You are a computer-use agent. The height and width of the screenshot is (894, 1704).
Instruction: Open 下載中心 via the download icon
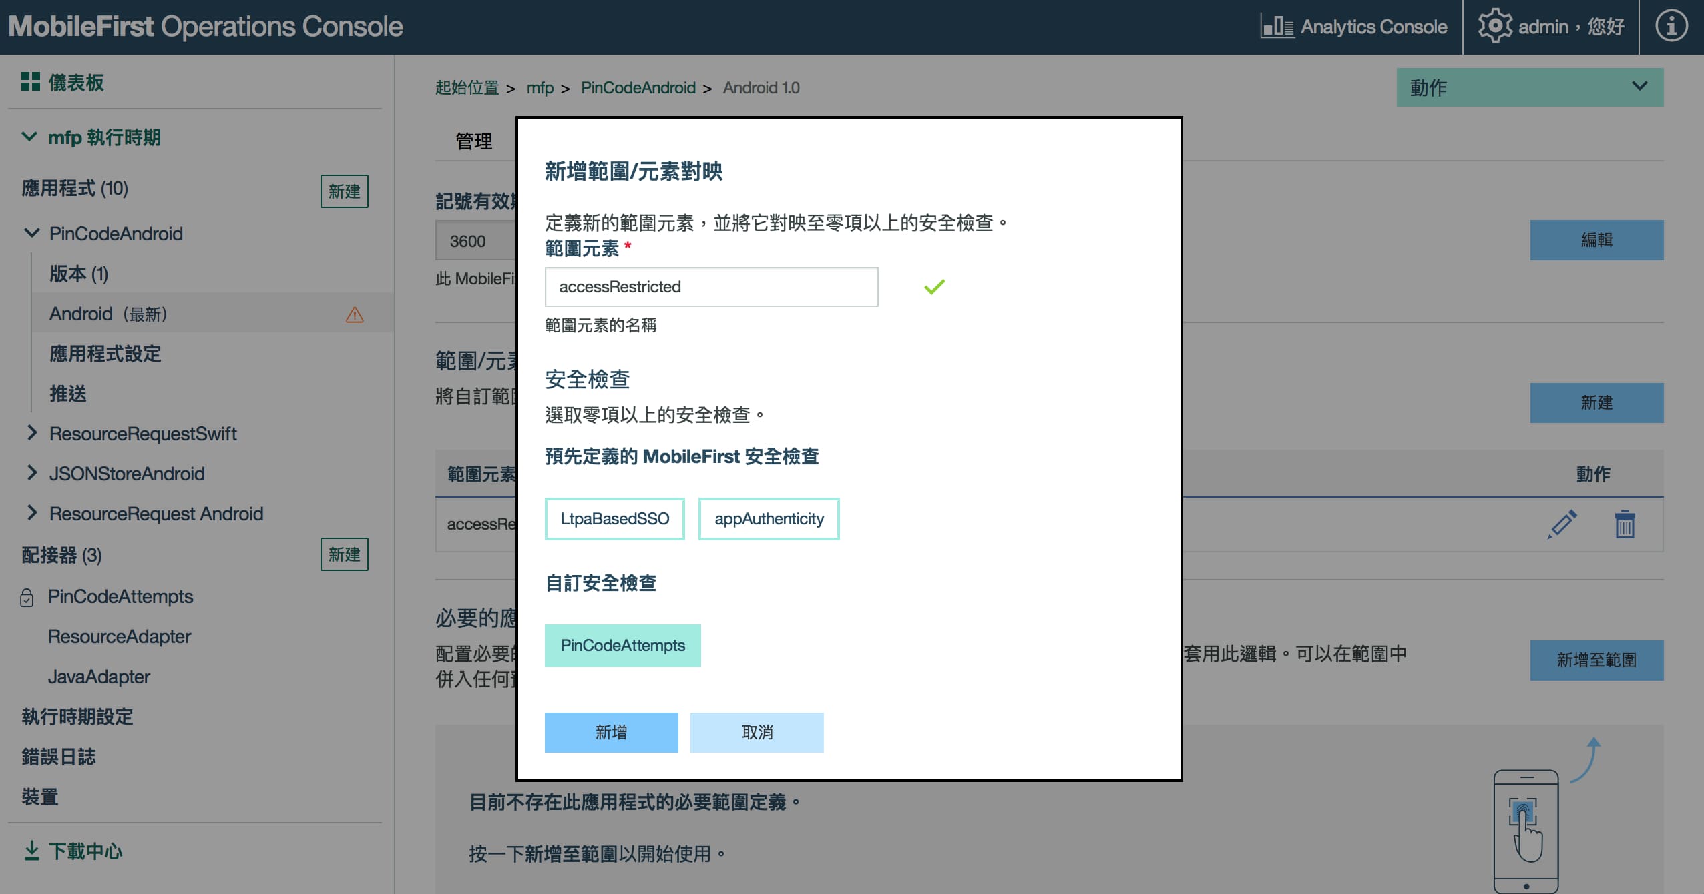tap(31, 850)
